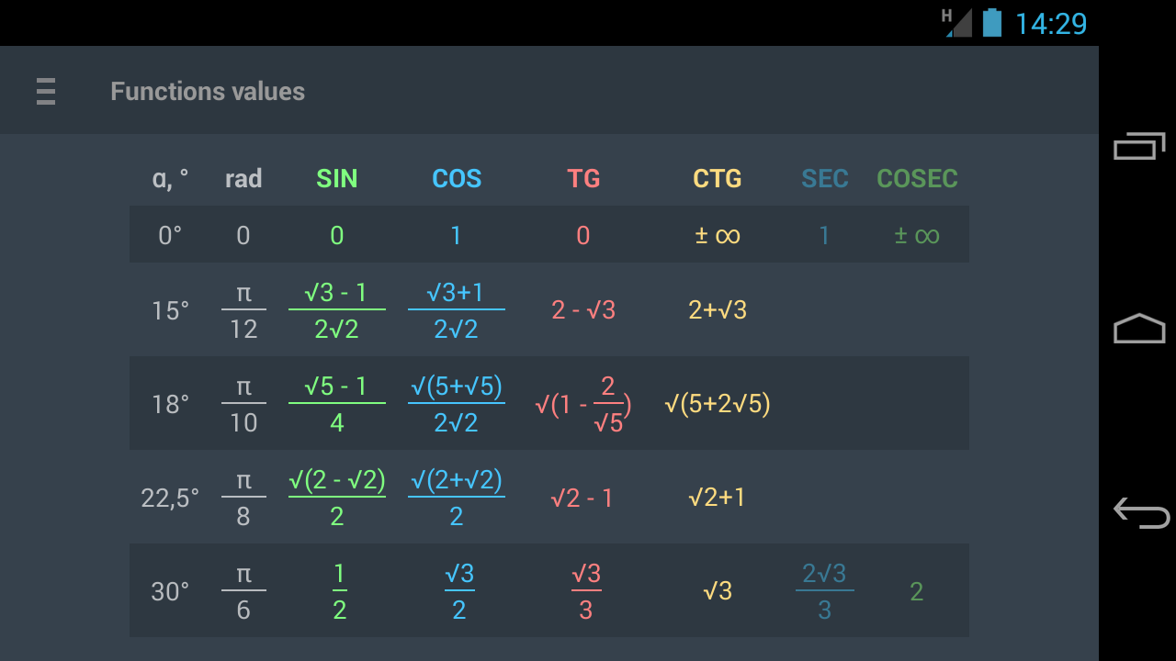This screenshot has height=661, width=1176.
Task: Tap the mobile signal strength icon
Action: (956, 22)
